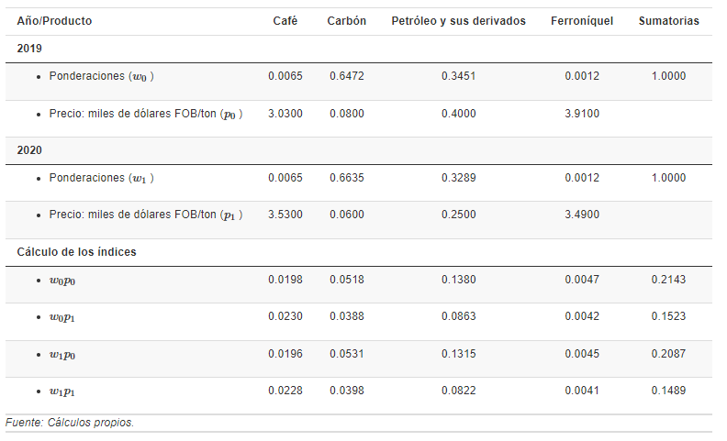Select the 2020 price row label (p1)
This screenshot has height=441, width=727.
(x=145, y=215)
